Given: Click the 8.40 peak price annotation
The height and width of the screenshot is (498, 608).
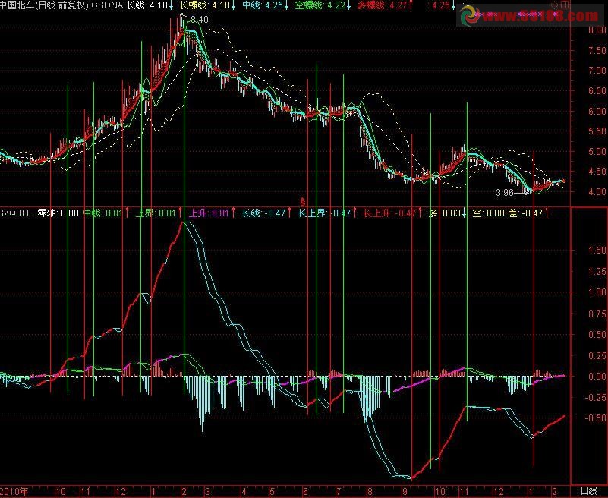Looking at the screenshot, I should pyautogui.click(x=200, y=20).
